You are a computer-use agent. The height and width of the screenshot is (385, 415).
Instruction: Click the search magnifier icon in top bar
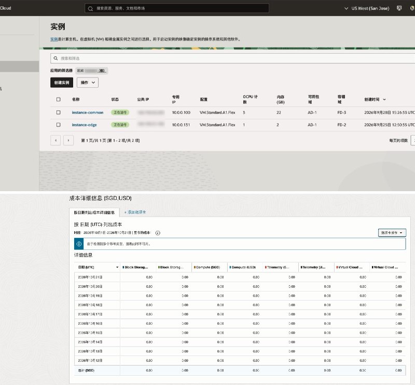tap(90, 8)
